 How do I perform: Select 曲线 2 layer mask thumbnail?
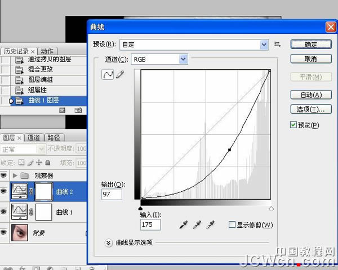point(44,191)
